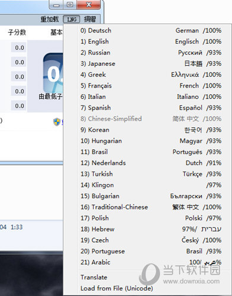Choose 18) Hebrew language
The image size is (232, 296).
(147, 229)
